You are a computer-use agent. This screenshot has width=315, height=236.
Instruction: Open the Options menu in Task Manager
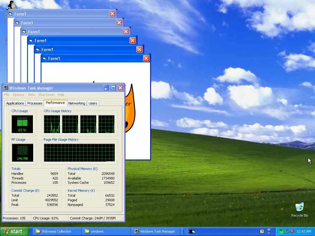point(18,95)
